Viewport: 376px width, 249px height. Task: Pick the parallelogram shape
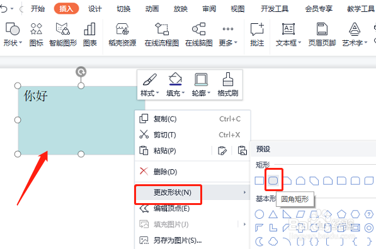click(300, 214)
